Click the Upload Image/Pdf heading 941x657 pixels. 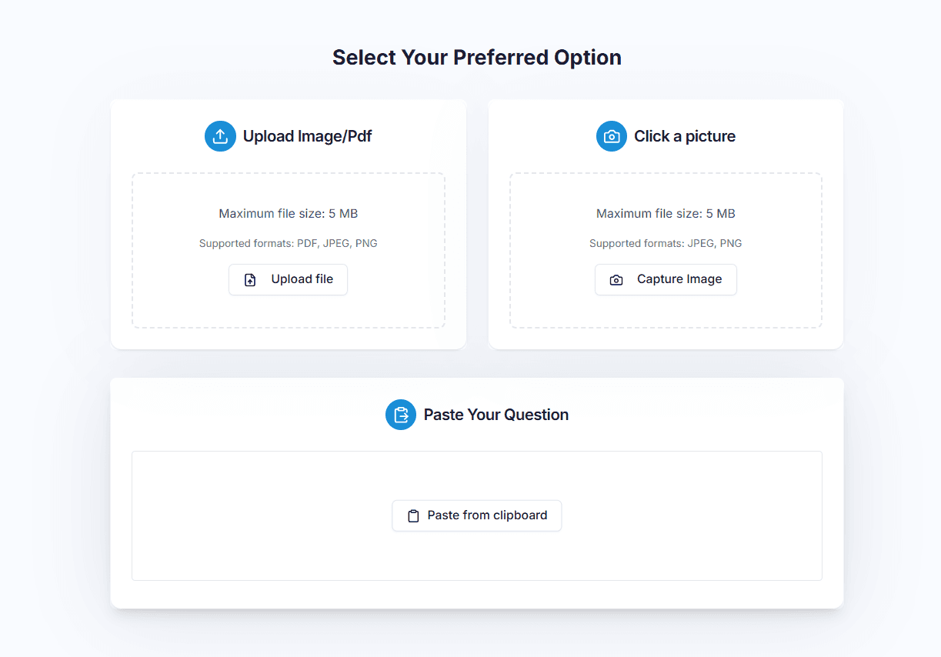click(308, 136)
